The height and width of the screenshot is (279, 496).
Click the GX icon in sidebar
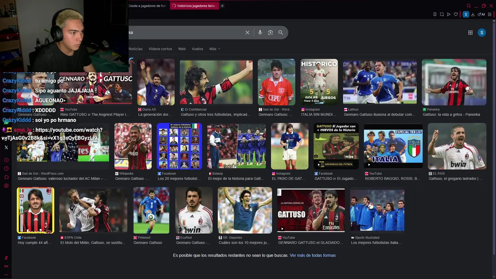point(6,266)
